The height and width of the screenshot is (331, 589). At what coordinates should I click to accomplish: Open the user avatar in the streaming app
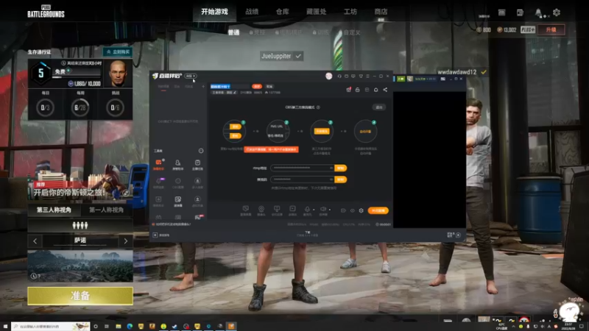[328, 76]
